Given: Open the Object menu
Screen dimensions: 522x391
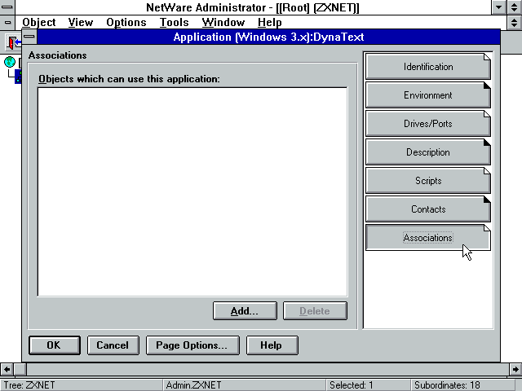Looking at the screenshot, I should [x=39, y=22].
